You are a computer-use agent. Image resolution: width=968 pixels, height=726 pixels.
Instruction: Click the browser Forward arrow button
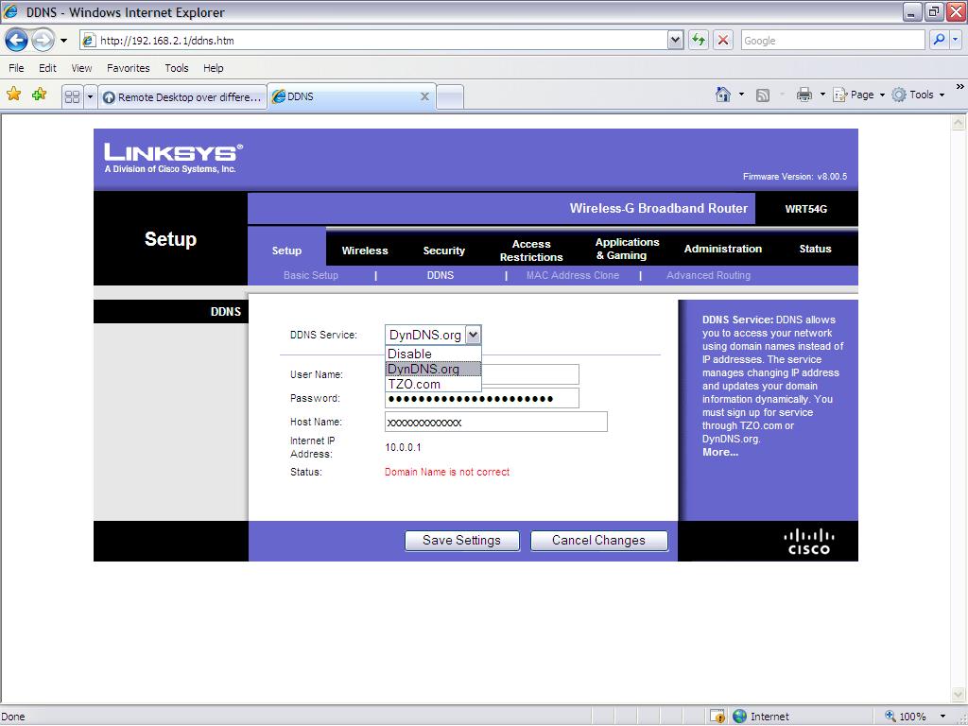click(x=43, y=41)
